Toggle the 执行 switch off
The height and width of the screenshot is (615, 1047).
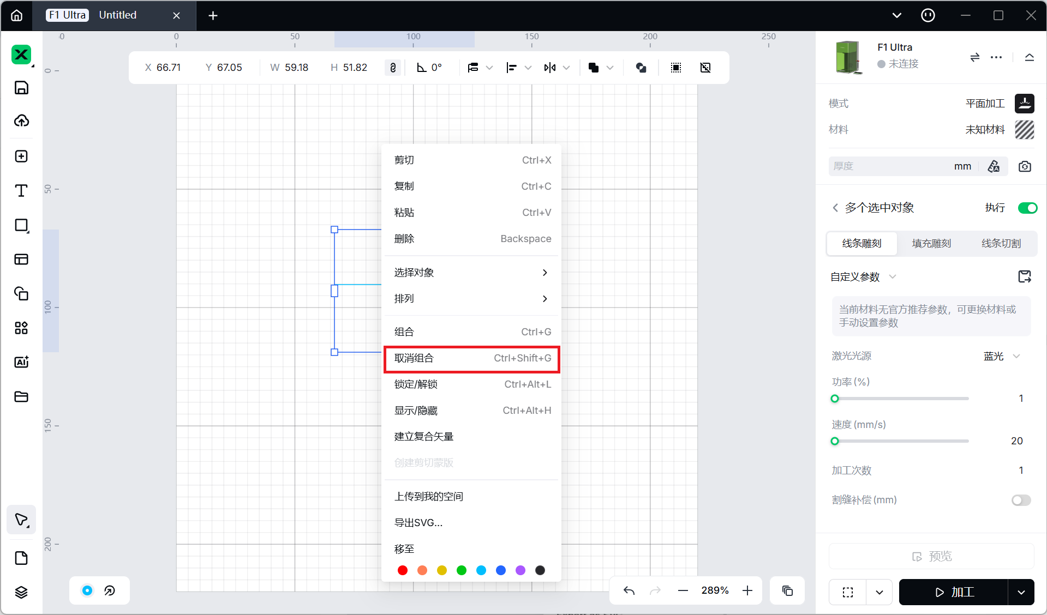coord(1027,208)
